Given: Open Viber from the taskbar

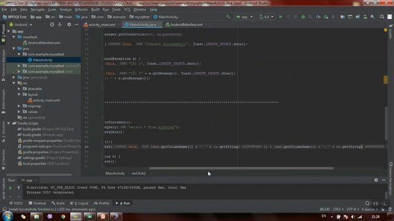Looking at the screenshot, I should 50,217.
